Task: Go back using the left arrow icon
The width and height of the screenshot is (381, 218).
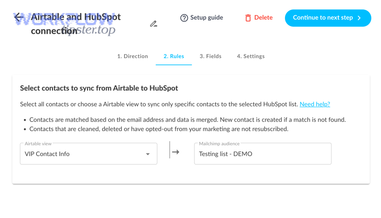Action: [x=19, y=17]
